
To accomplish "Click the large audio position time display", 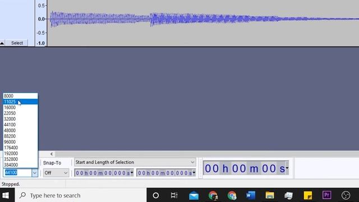I will (245, 168).
